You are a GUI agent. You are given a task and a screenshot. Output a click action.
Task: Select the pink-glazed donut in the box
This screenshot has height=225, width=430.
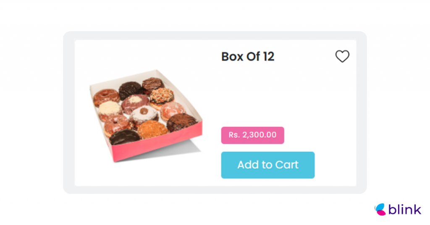click(x=172, y=110)
